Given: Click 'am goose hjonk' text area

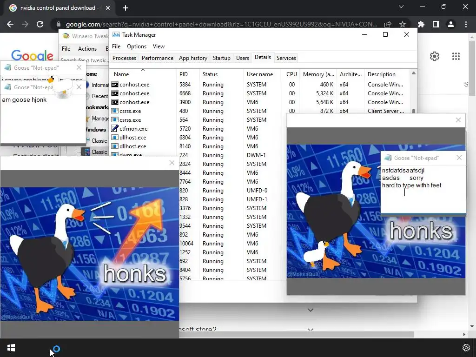Looking at the screenshot, I should (43, 119).
